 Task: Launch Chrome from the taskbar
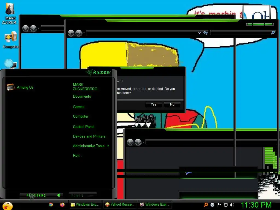(x=51, y=205)
